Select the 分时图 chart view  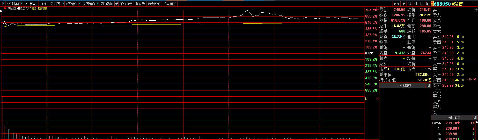(x=55, y=4)
